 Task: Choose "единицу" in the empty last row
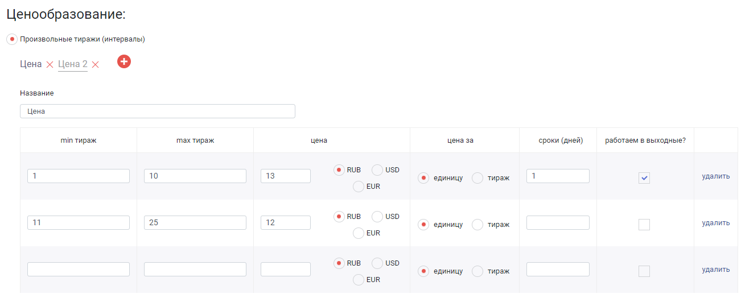(423, 271)
